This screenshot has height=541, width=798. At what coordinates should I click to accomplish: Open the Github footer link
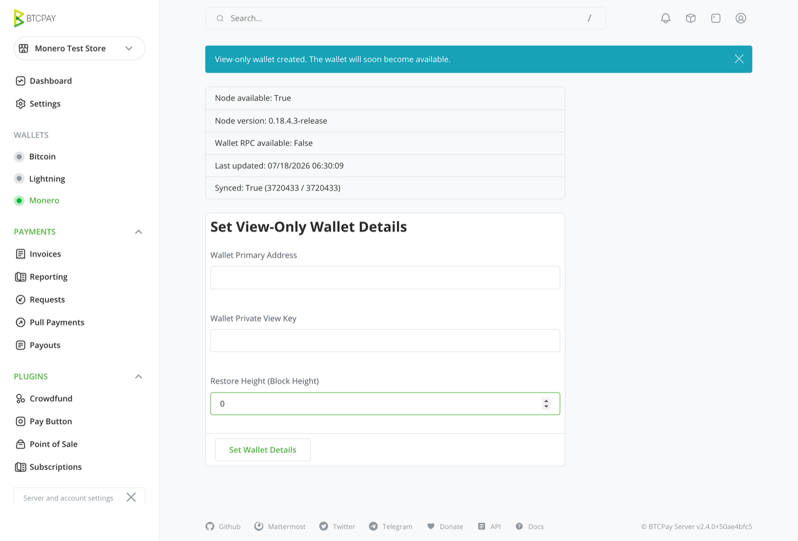point(223,527)
